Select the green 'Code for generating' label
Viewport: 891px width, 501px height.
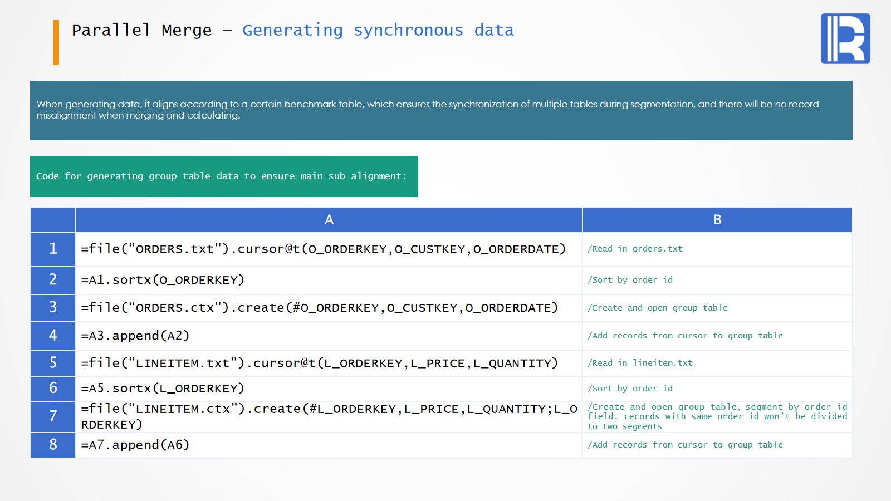tap(223, 176)
